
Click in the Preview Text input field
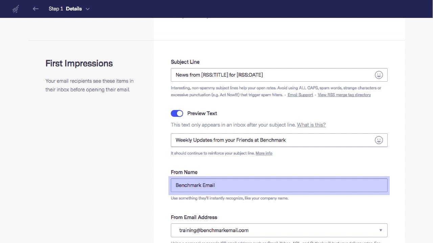279,140
